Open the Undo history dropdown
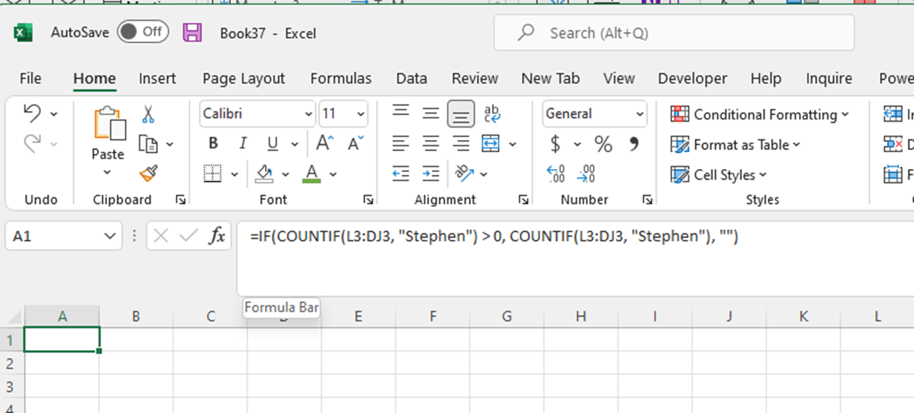The width and height of the screenshot is (914, 413). pyautogui.click(x=54, y=114)
